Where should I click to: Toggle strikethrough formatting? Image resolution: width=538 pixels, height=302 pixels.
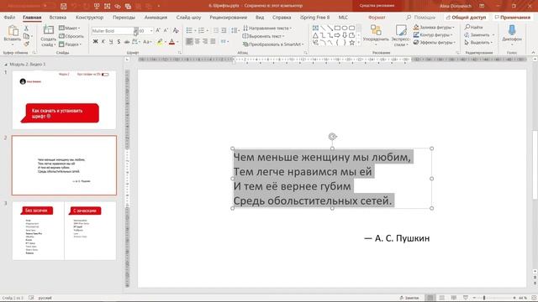127,41
